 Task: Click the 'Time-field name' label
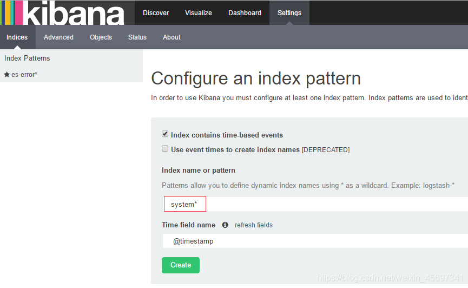[188, 225]
